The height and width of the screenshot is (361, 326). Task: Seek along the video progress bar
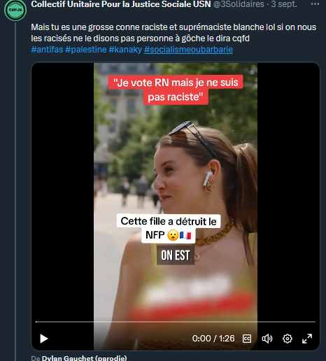176,322
